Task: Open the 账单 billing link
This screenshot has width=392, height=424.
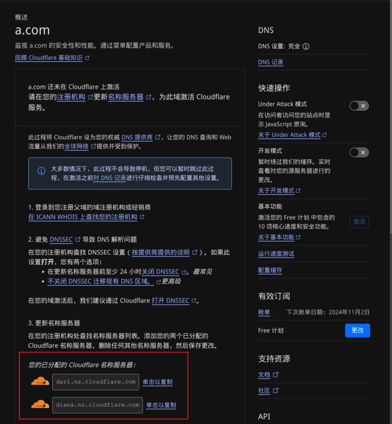Action: coord(264,312)
